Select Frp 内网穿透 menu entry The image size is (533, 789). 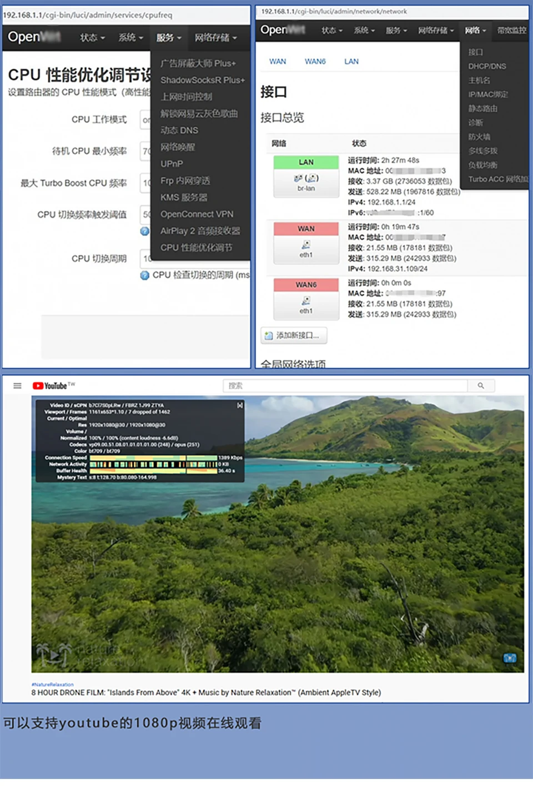tap(185, 180)
